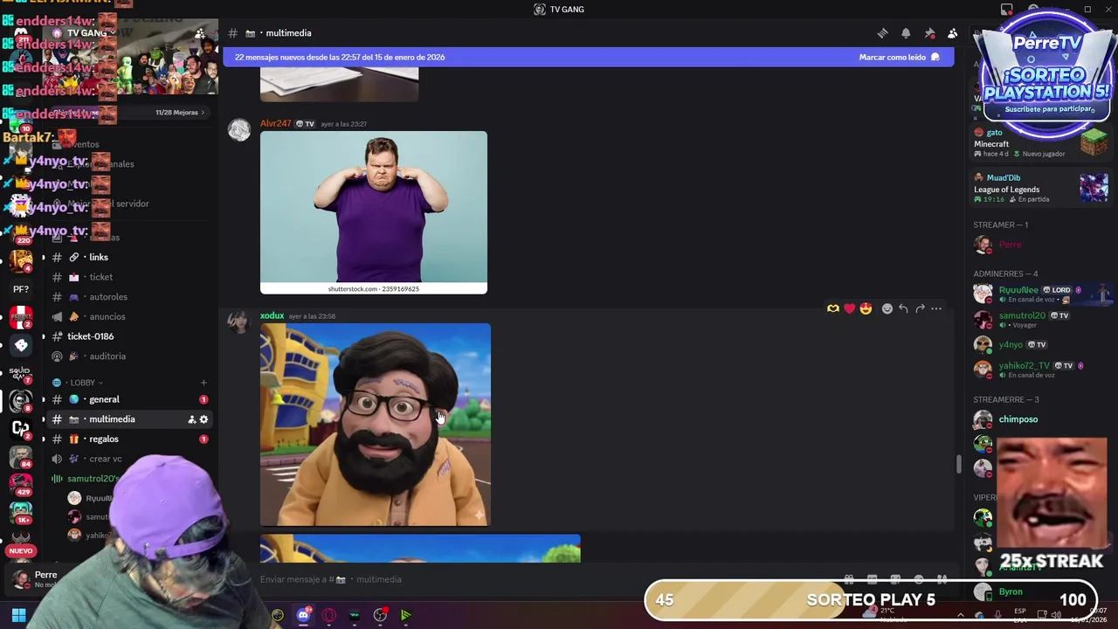
Task: Open invite icon on multimedia channel
Action: pyautogui.click(x=191, y=419)
